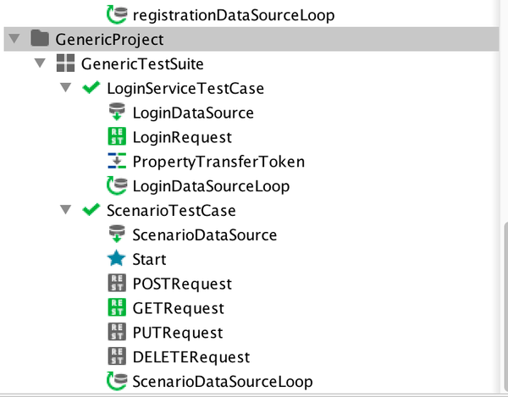The height and width of the screenshot is (397, 508).
Task: Click the green REST icon beside LoginRequest
Action: point(116,137)
